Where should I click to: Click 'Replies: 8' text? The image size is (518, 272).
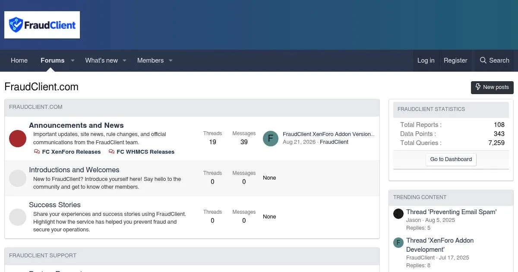418,266
